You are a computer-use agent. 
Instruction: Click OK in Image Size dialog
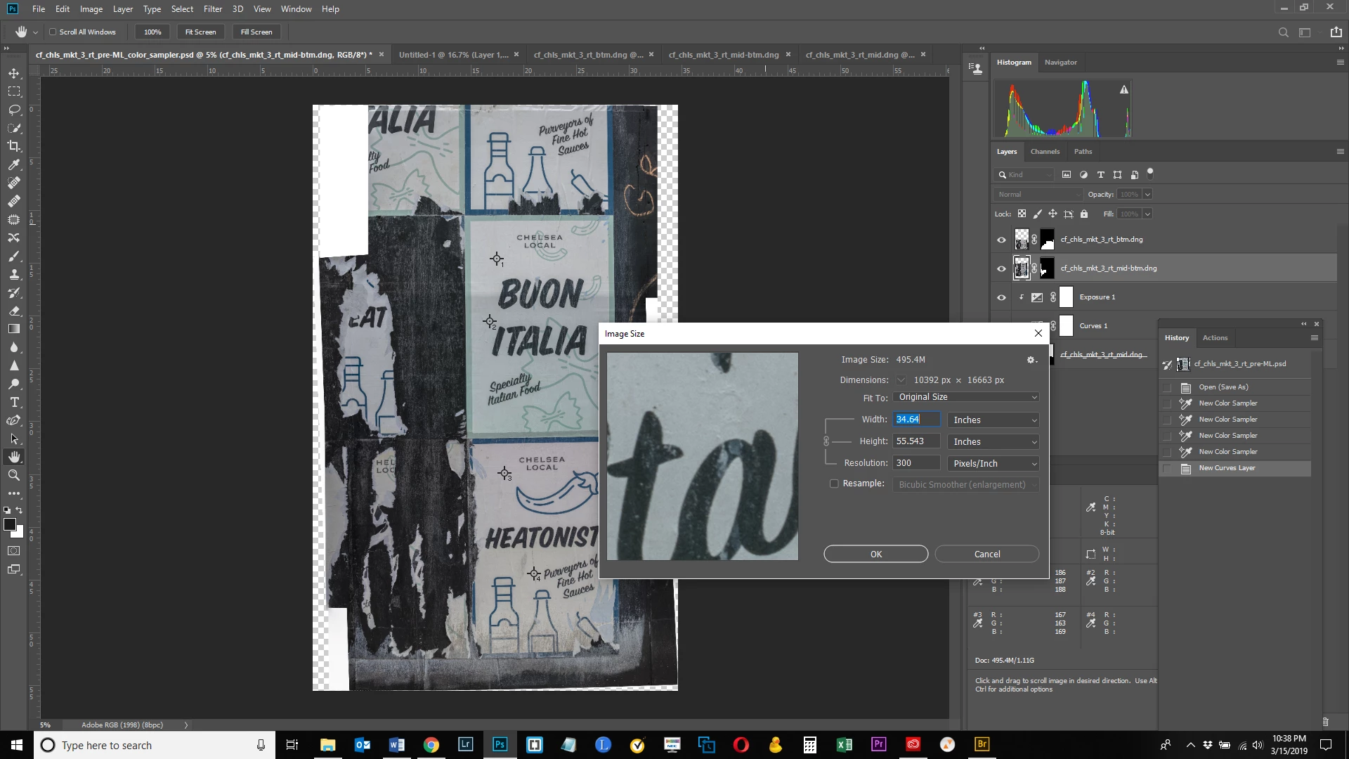[x=875, y=554]
